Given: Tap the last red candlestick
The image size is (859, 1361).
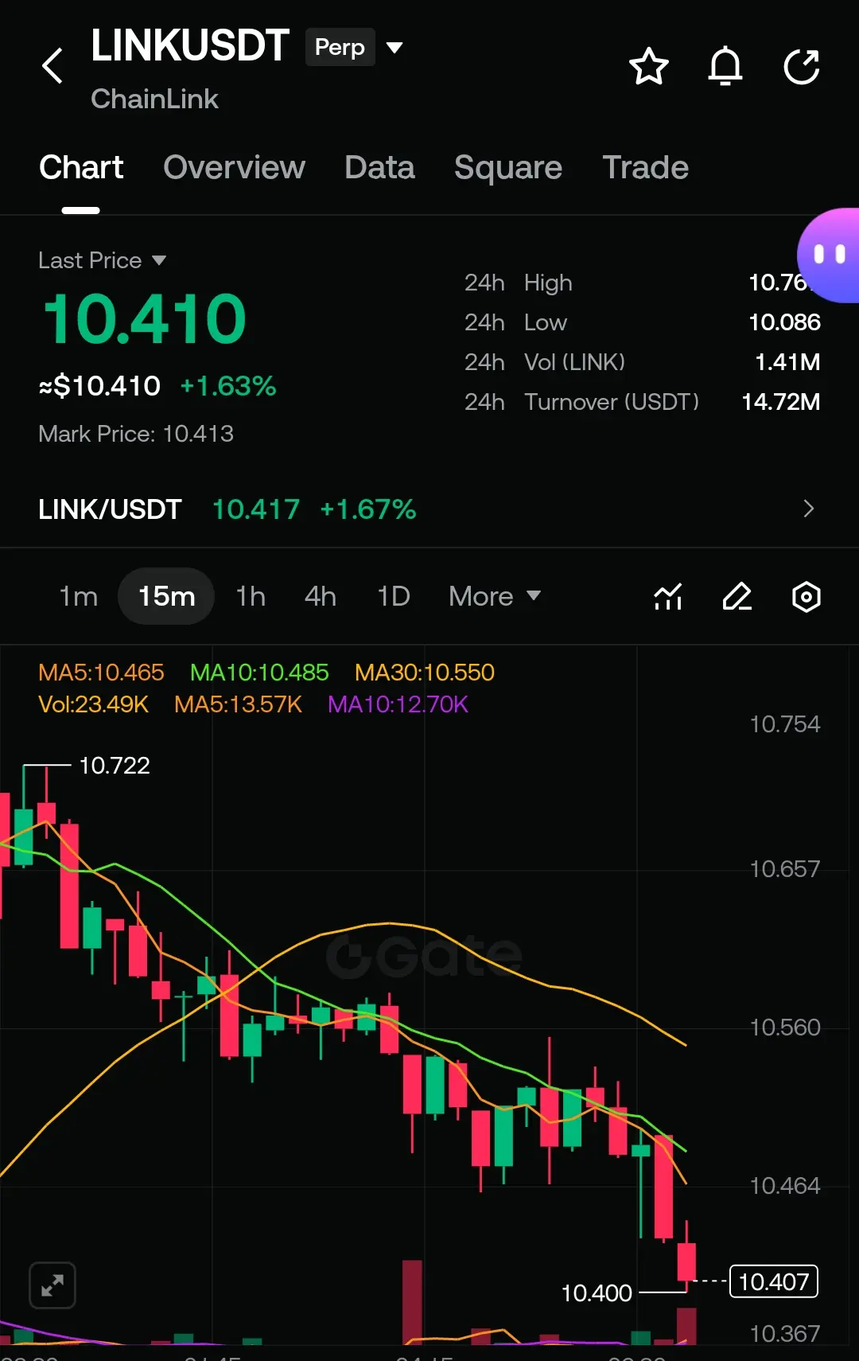Looking at the screenshot, I should tap(686, 1262).
